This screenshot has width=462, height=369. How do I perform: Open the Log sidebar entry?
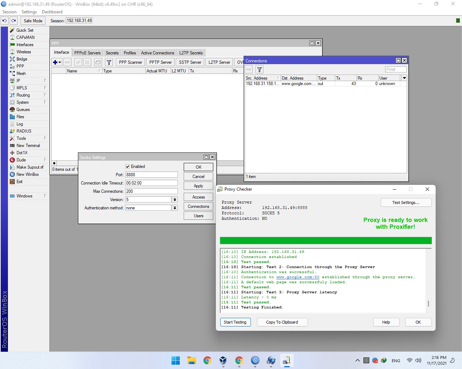19,124
